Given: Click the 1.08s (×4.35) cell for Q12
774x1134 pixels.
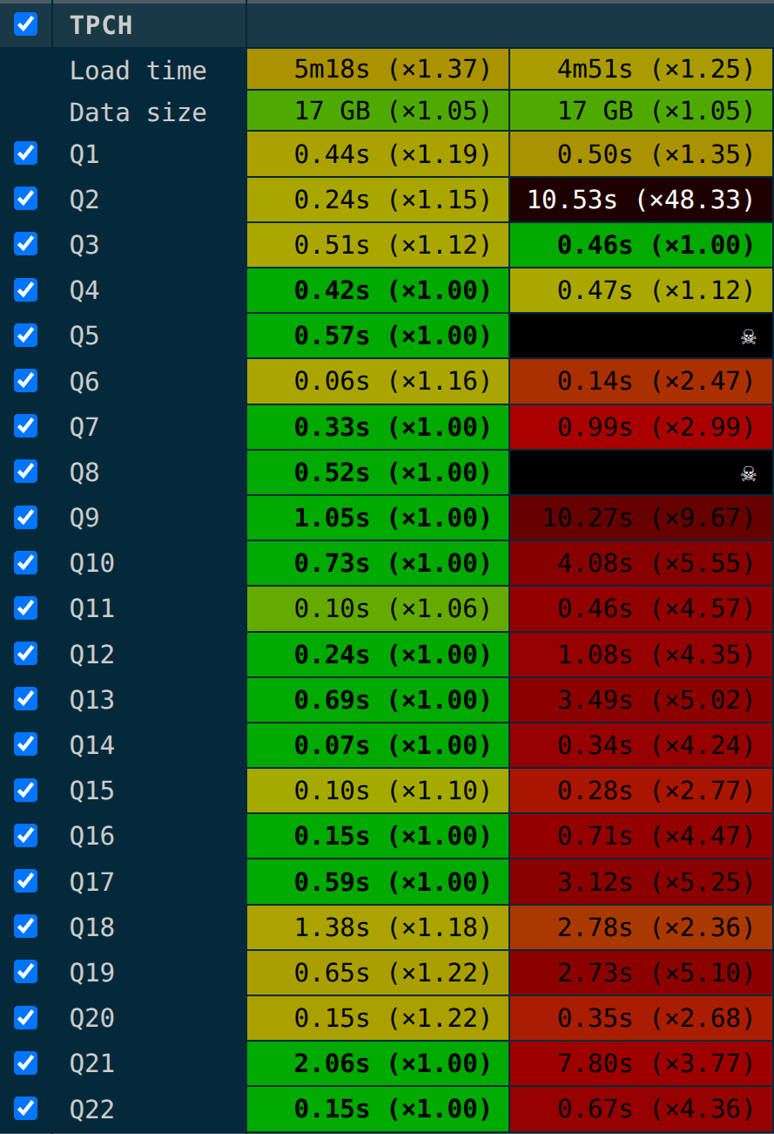Looking at the screenshot, I should (642, 654).
